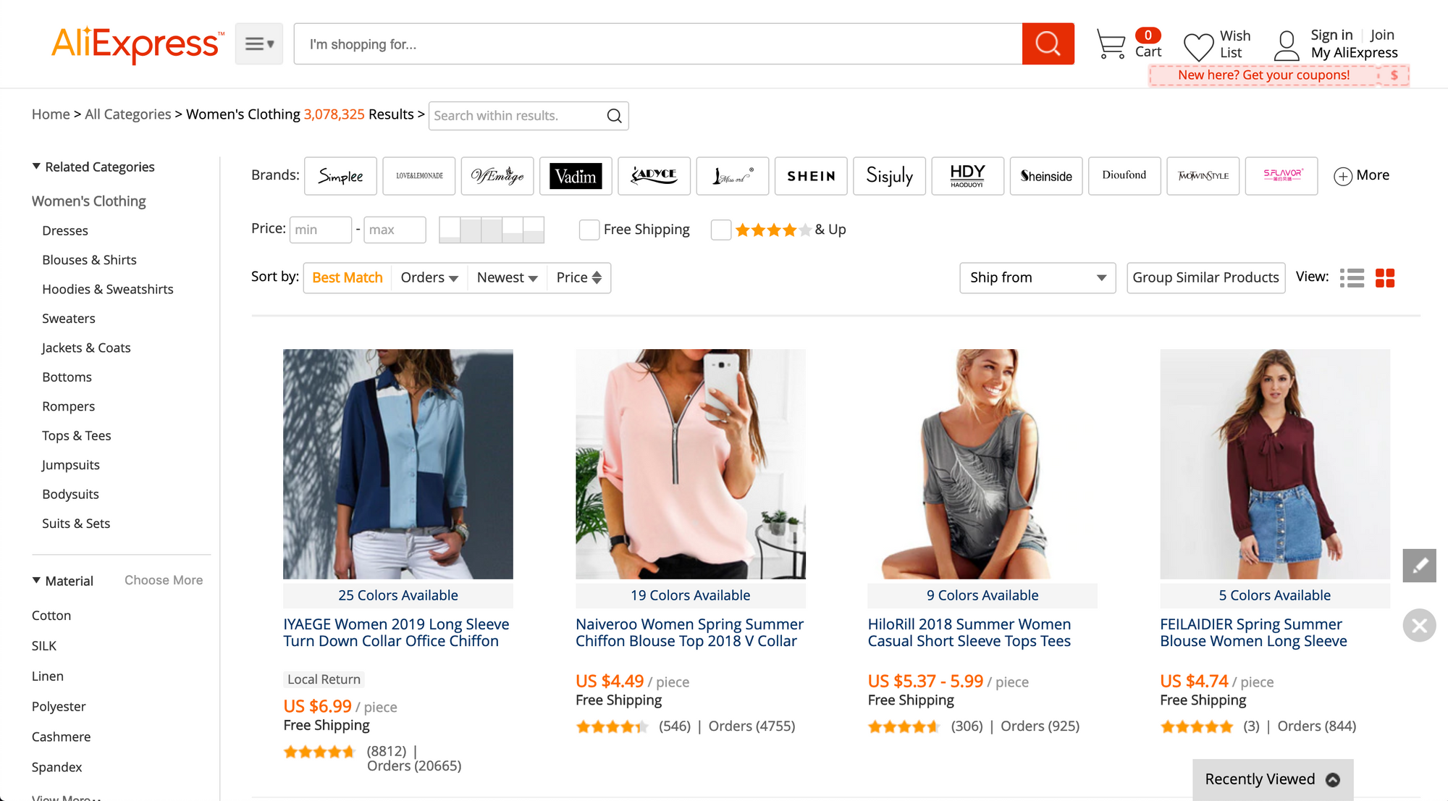Collapse the Related Categories section

point(36,167)
